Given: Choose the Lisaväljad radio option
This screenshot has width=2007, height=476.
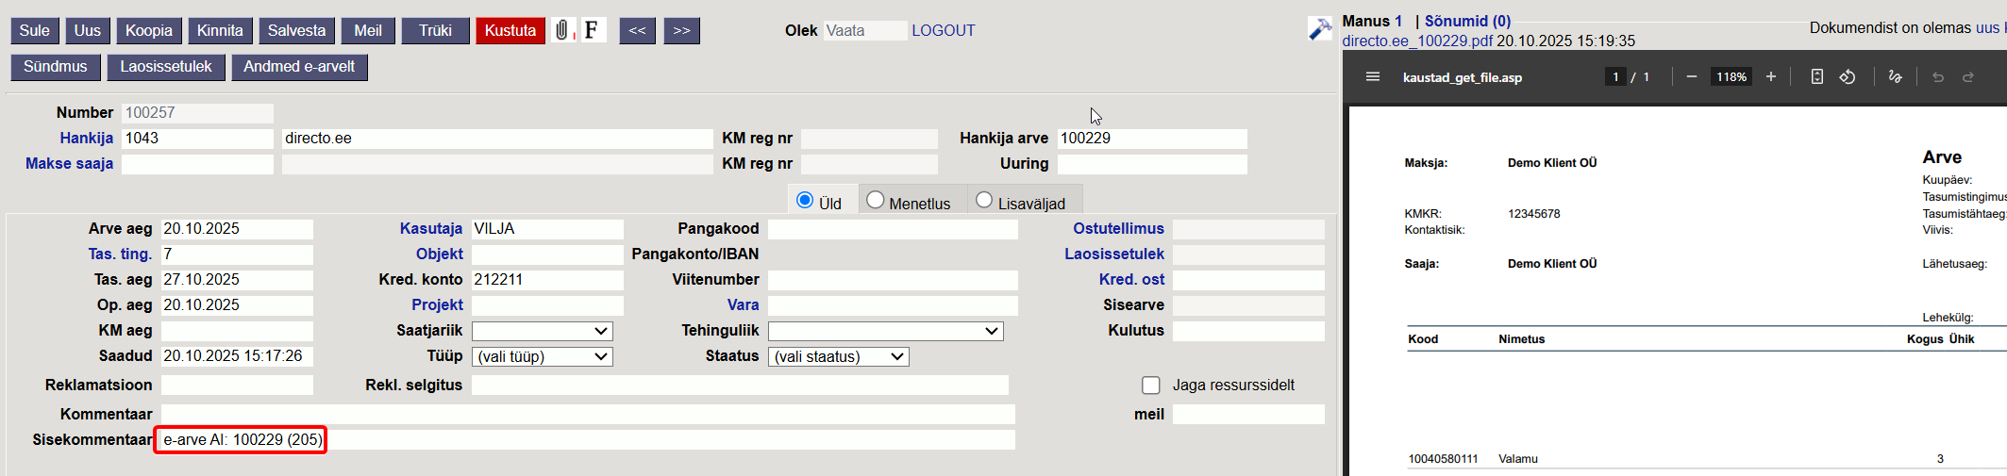Looking at the screenshot, I should click(x=984, y=201).
